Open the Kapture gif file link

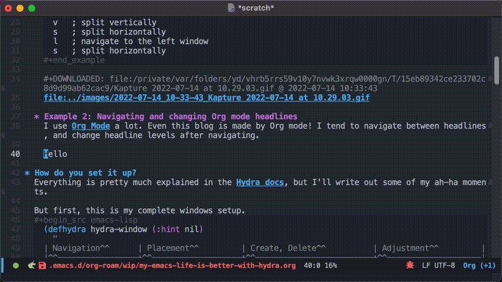click(206, 98)
